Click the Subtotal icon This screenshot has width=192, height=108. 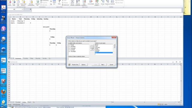(x=112, y=2)
